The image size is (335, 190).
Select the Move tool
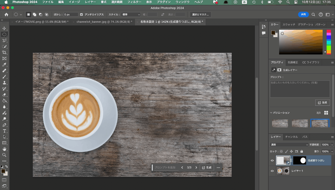pyautogui.click(x=5, y=28)
